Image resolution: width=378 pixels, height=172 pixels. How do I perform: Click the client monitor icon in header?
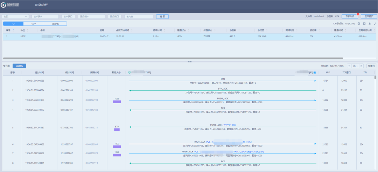point(129,72)
